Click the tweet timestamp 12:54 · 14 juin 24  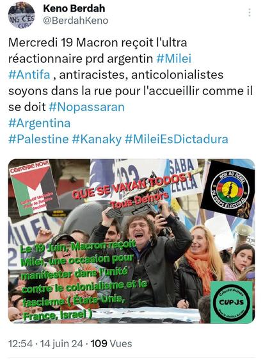tap(45, 344)
